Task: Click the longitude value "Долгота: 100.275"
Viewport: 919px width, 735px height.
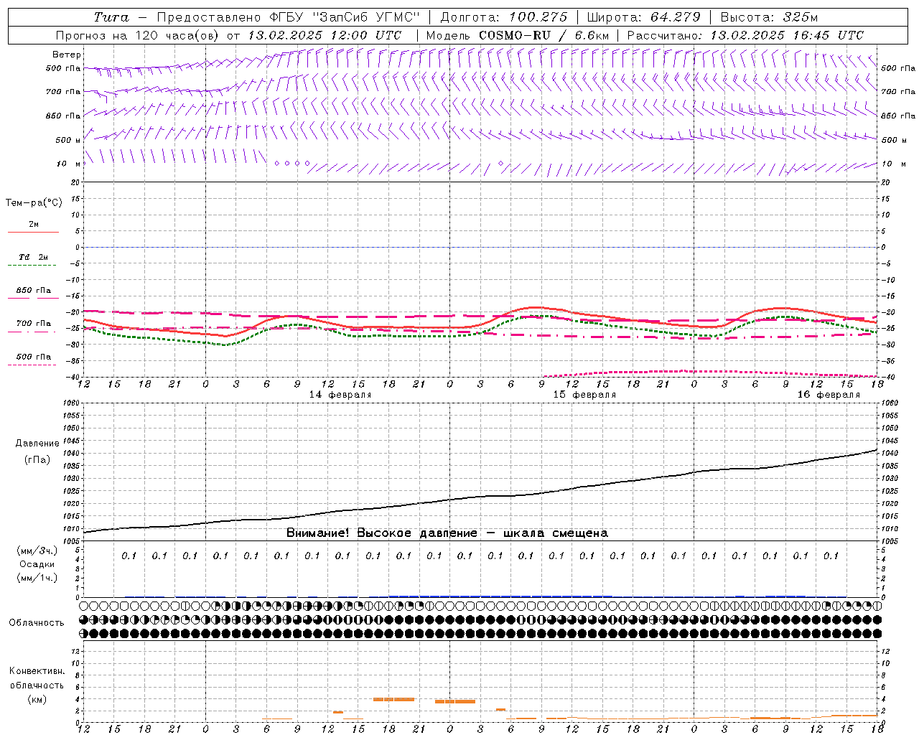Action: click(504, 17)
